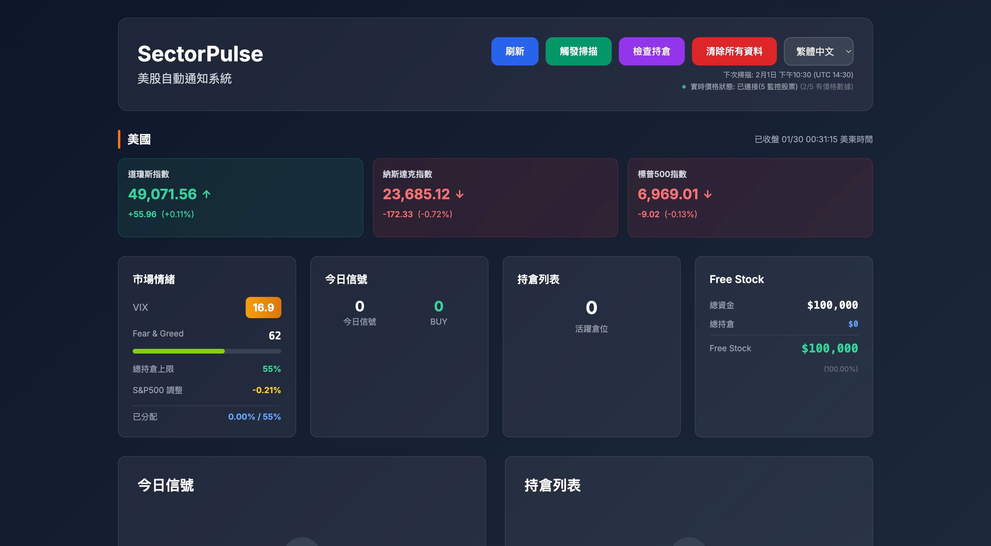Click the purple 檢查持倉 button
The width and height of the screenshot is (991, 546).
click(x=651, y=51)
